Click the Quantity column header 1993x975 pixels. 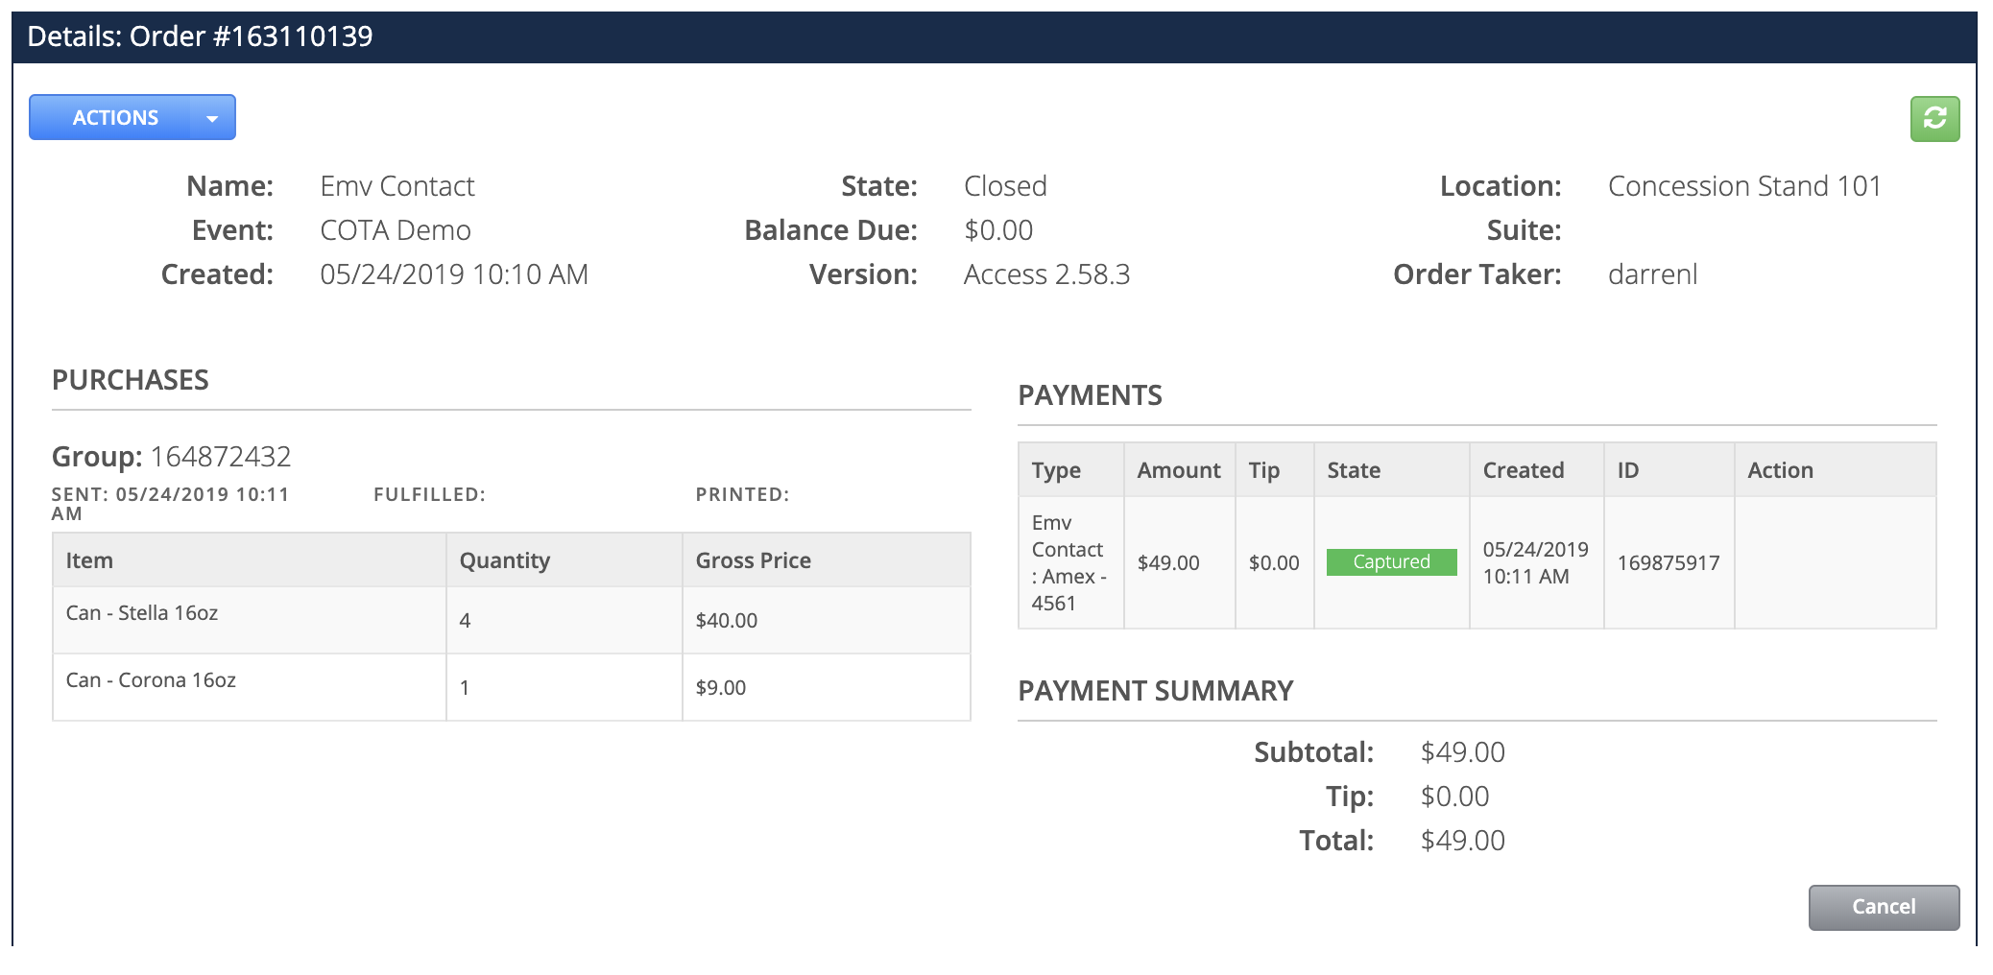[x=564, y=560]
